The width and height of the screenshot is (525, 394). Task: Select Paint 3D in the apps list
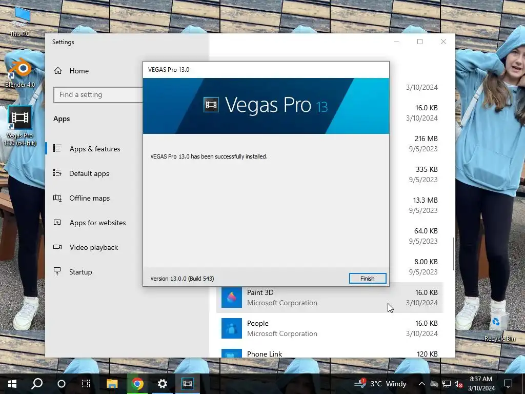tap(330, 298)
